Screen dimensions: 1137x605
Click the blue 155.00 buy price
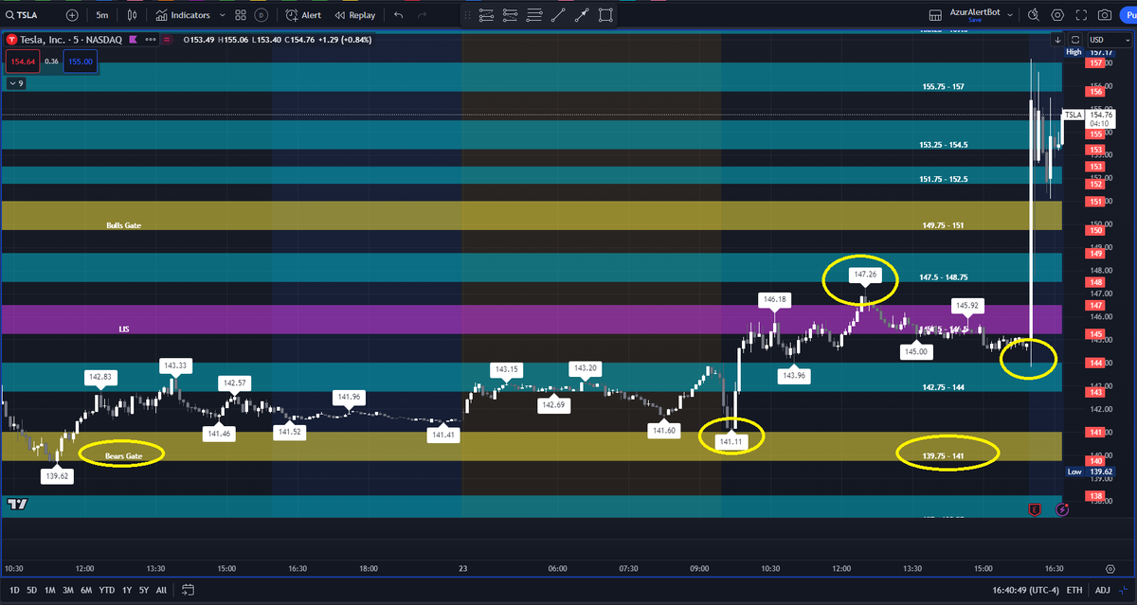tap(80, 62)
